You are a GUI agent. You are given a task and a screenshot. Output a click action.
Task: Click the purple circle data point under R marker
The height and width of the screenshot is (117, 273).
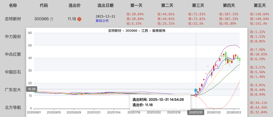(x=196, y=95)
